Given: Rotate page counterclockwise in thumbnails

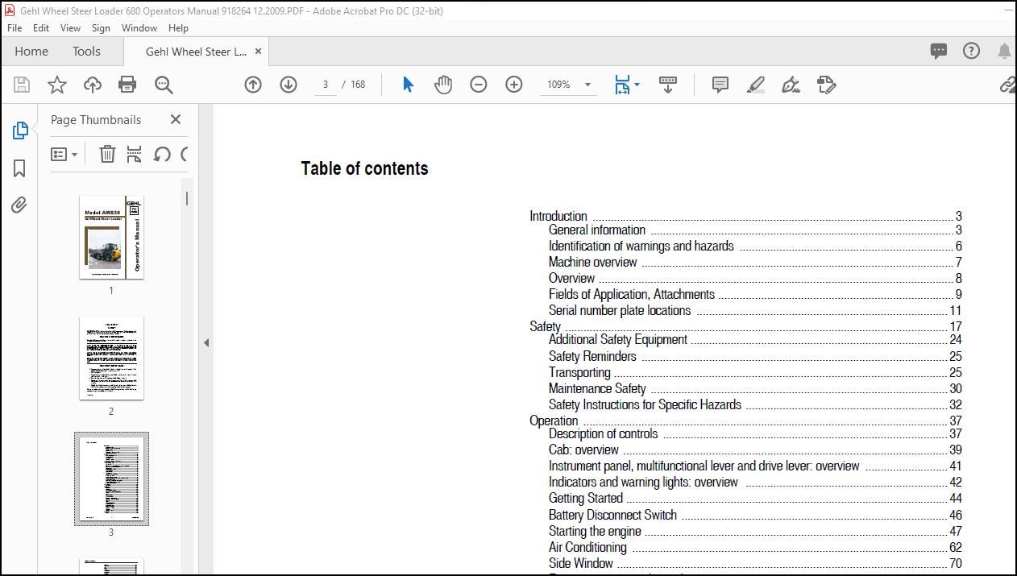Looking at the screenshot, I should [162, 154].
